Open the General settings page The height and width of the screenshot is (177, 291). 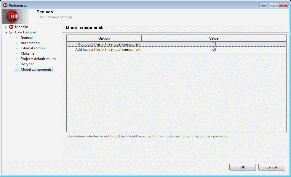(x=27, y=38)
